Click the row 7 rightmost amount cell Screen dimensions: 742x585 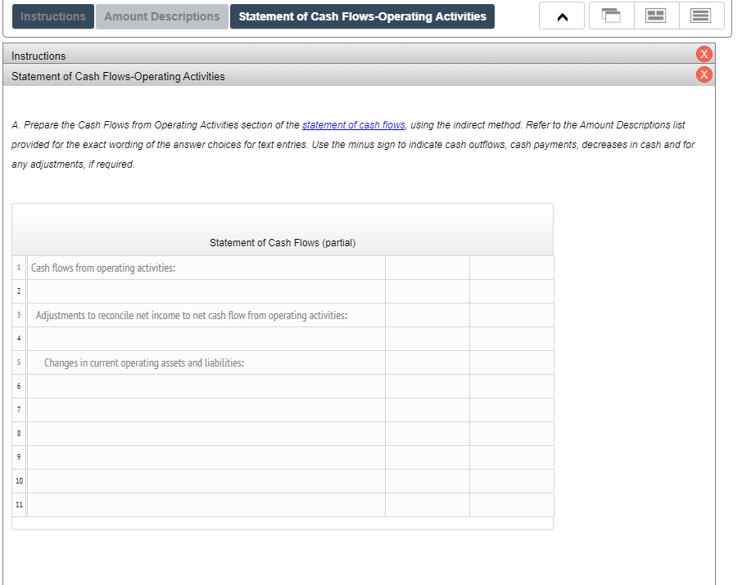click(x=511, y=409)
